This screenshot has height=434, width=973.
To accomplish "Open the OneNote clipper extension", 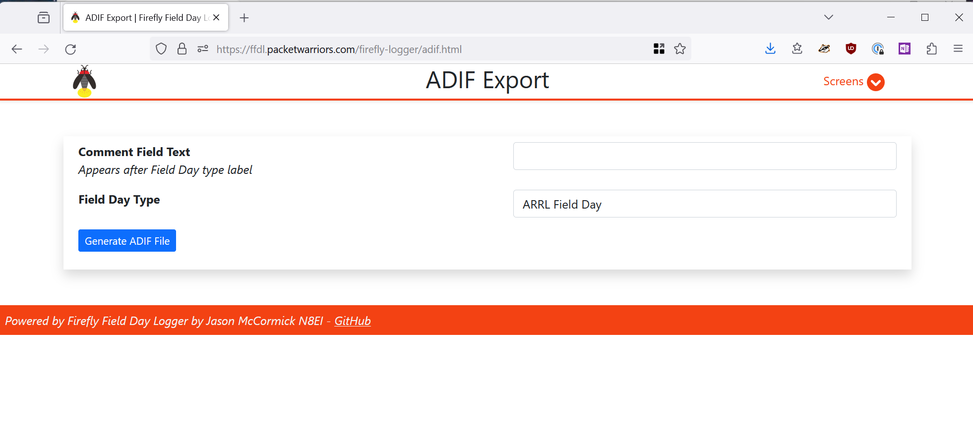I will (905, 49).
